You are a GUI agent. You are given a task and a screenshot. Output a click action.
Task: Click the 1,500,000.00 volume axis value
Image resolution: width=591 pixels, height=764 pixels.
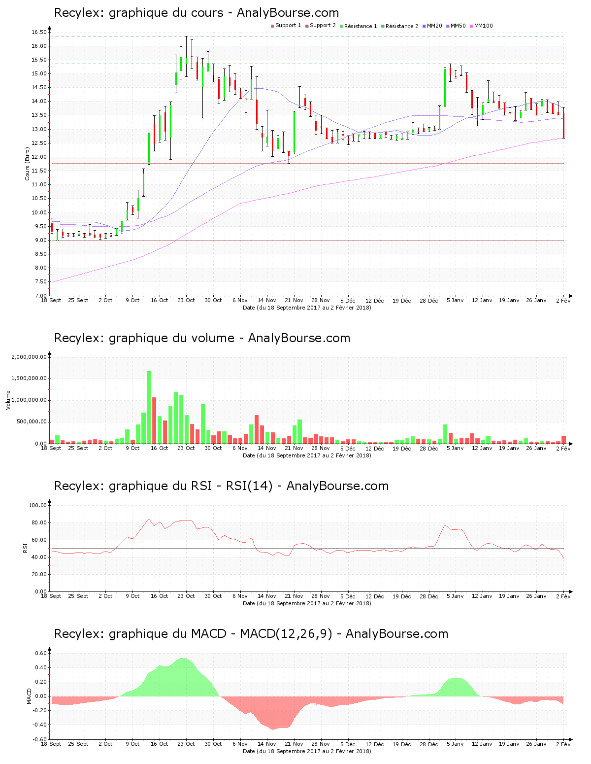29,379
